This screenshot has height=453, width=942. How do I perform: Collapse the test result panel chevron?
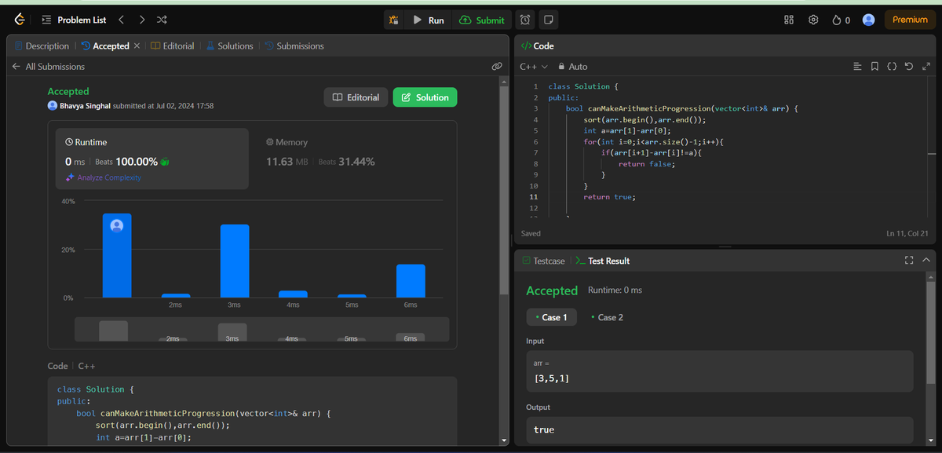point(926,261)
